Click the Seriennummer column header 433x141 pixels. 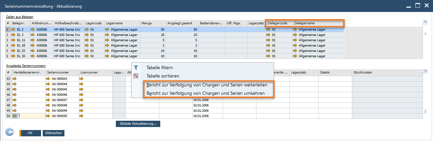[62, 72]
